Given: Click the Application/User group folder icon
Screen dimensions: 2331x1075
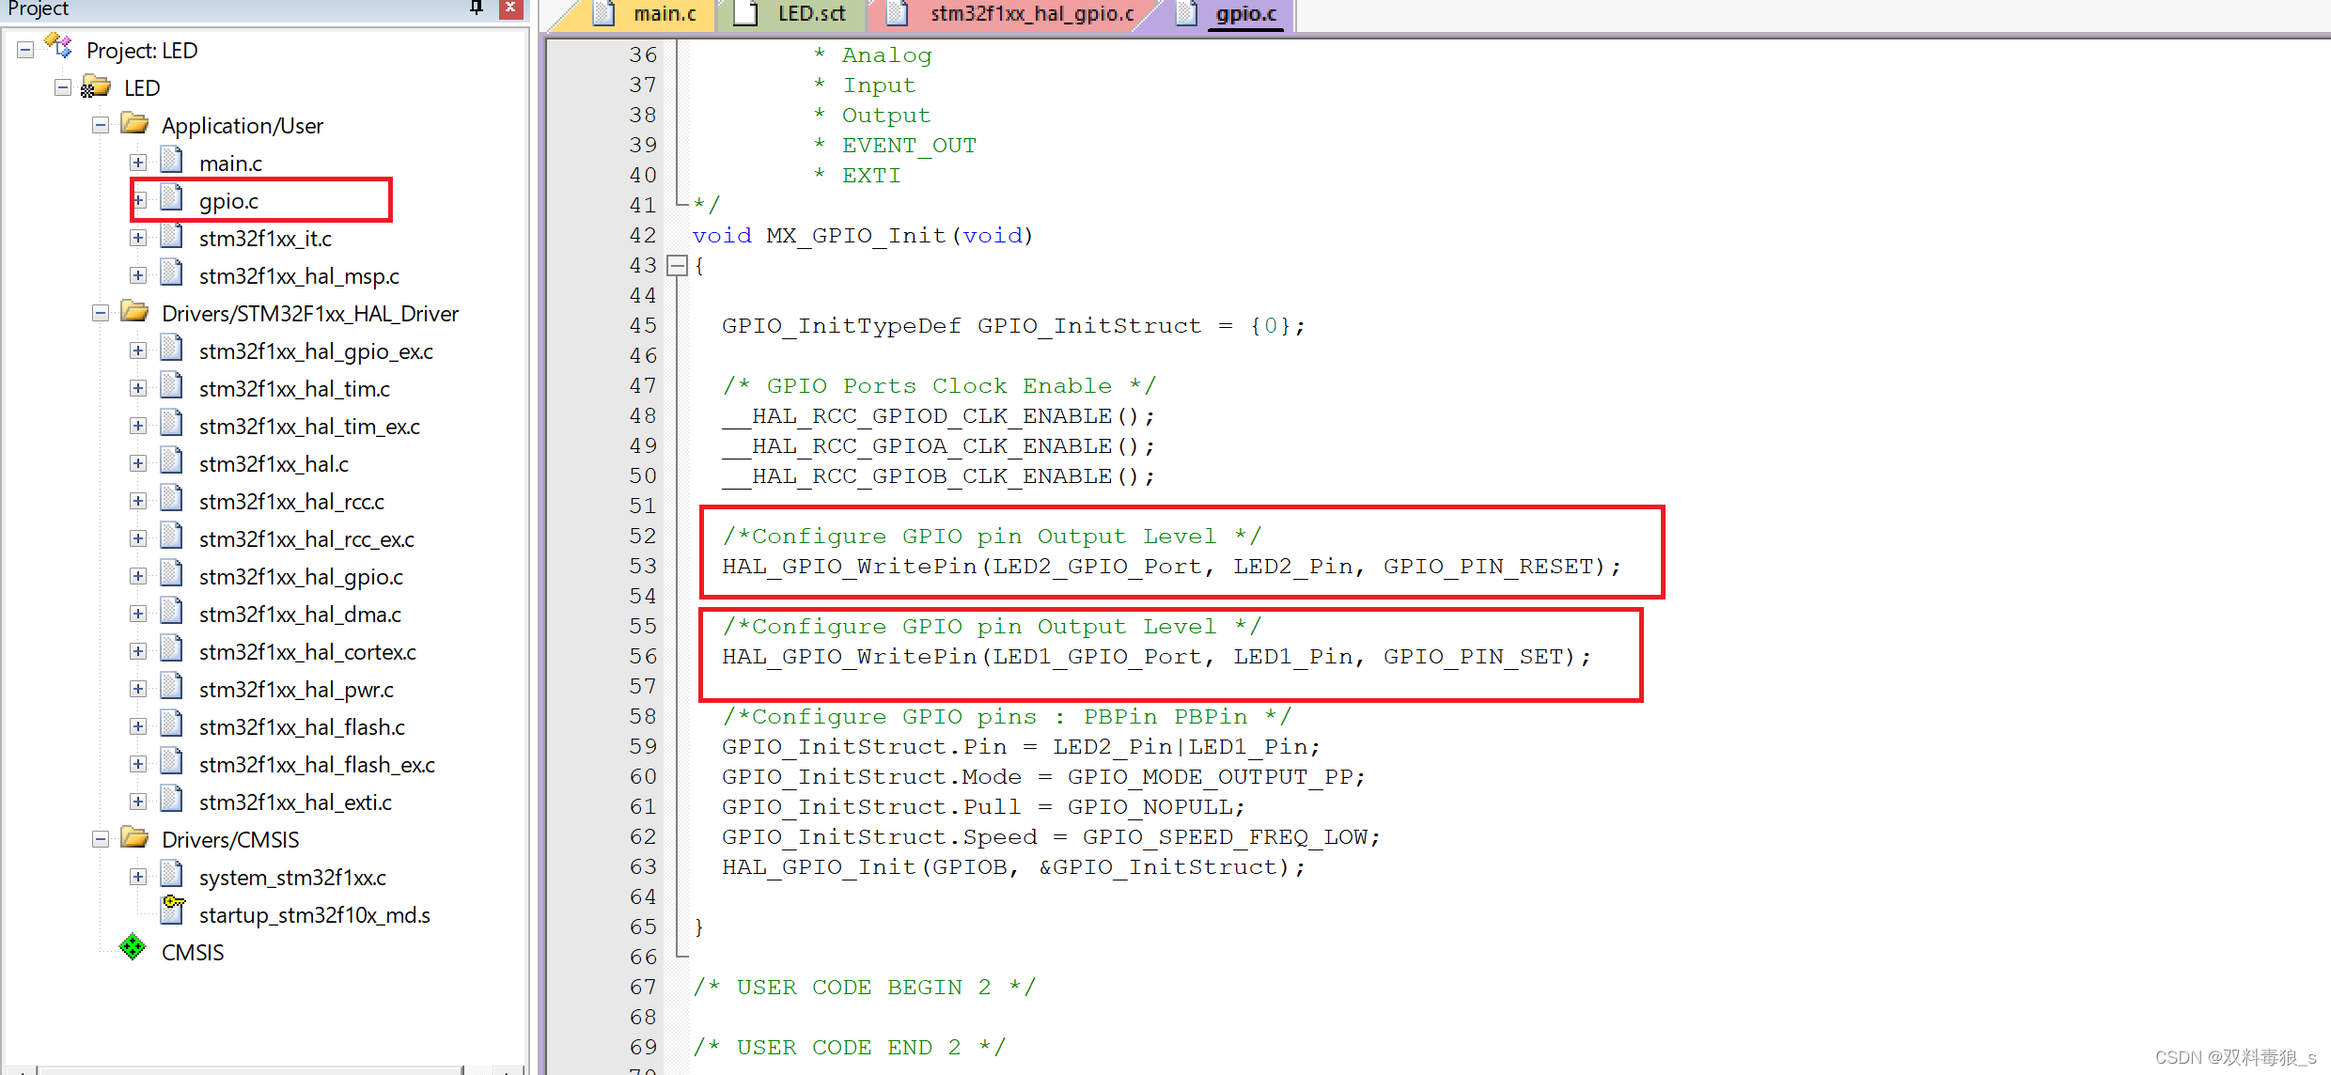Looking at the screenshot, I should point(134,124).
